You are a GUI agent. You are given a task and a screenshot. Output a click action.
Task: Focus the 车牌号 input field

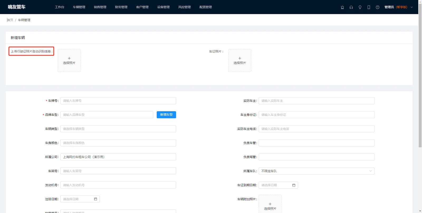pos(118,101)
